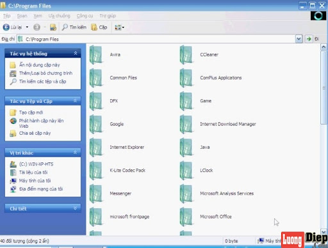The image size is (328, 248).
Task: Click the Avira folder name
Action: click(115, 54)
